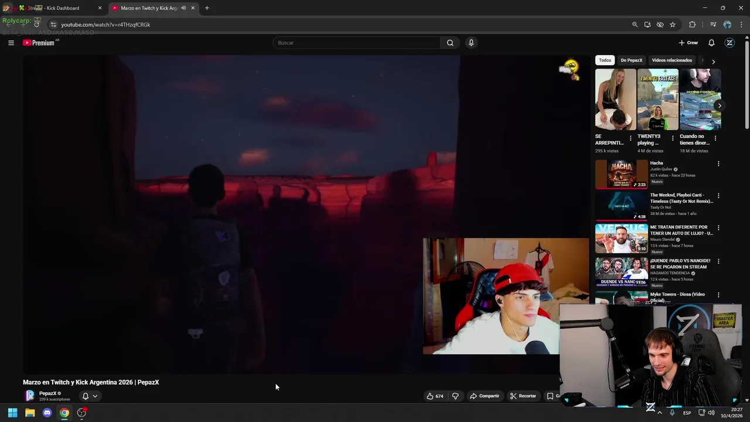Click the Hacha video thumbnail
This screenshot has height=422, width=750.
[x=622, y=174]
